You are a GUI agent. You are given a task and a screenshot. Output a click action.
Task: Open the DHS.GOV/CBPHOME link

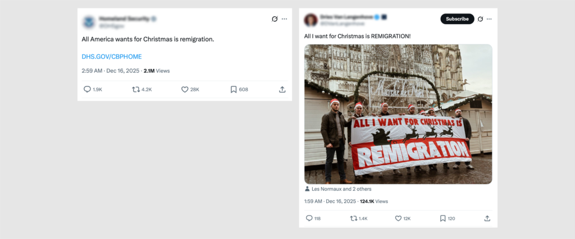[x=112, y=57]
